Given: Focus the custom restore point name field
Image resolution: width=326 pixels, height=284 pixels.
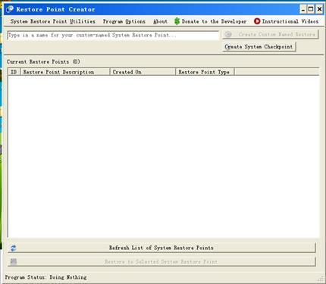Looking at the screenshot, I should [113, 36].
